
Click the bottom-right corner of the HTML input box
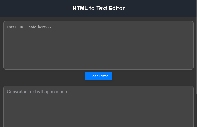[x=191, y=67]
